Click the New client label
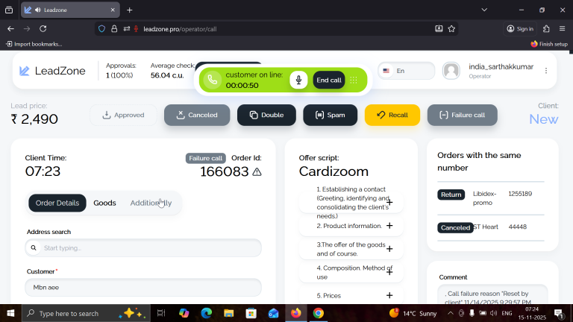 pos(543,119)
